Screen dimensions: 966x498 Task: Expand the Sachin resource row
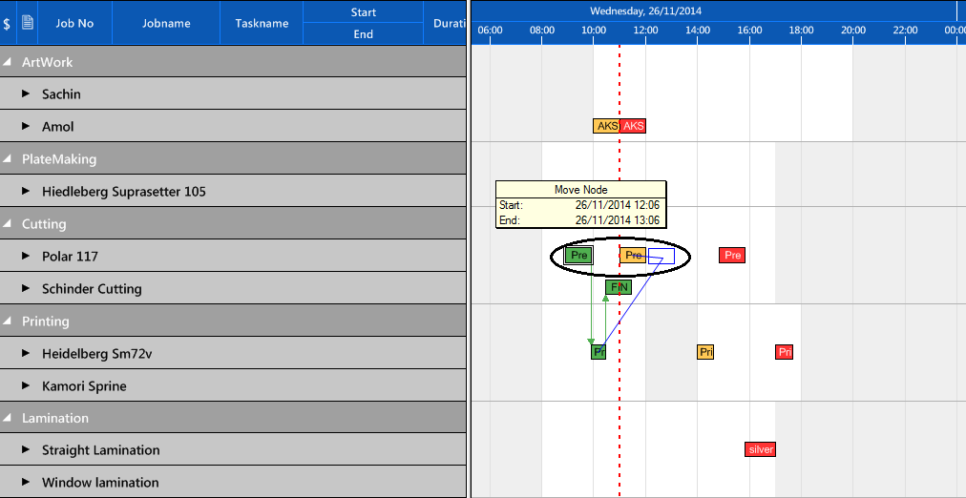(x=25, y=93)
